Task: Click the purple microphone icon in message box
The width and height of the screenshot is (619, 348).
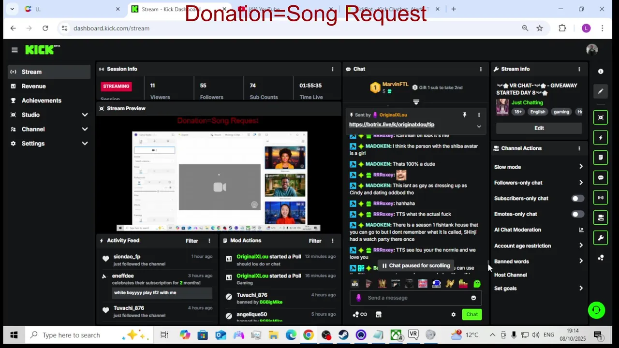Action: (358, 298)
